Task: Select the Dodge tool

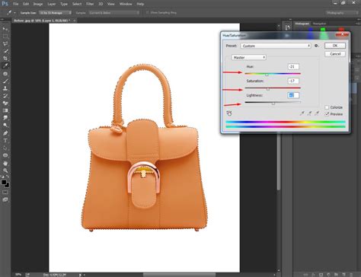Action: coord(5,126)
